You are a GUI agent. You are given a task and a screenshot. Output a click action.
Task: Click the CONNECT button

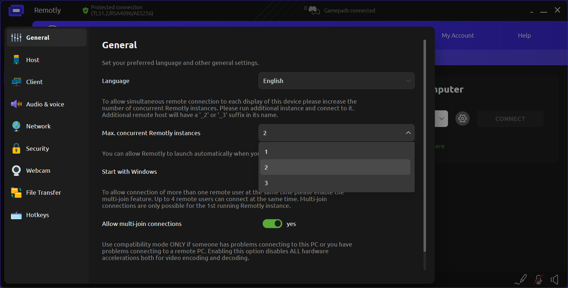pyautogui.click(x=510, y=119)
